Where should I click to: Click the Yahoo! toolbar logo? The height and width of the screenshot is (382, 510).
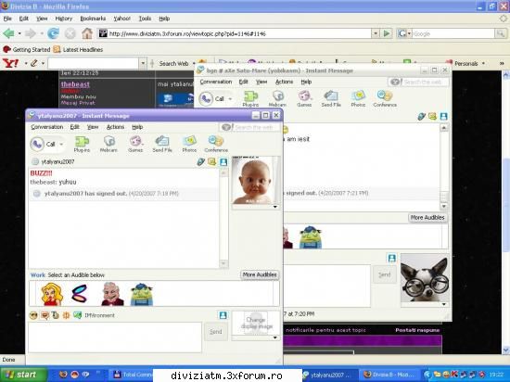(x=10, y=63)
